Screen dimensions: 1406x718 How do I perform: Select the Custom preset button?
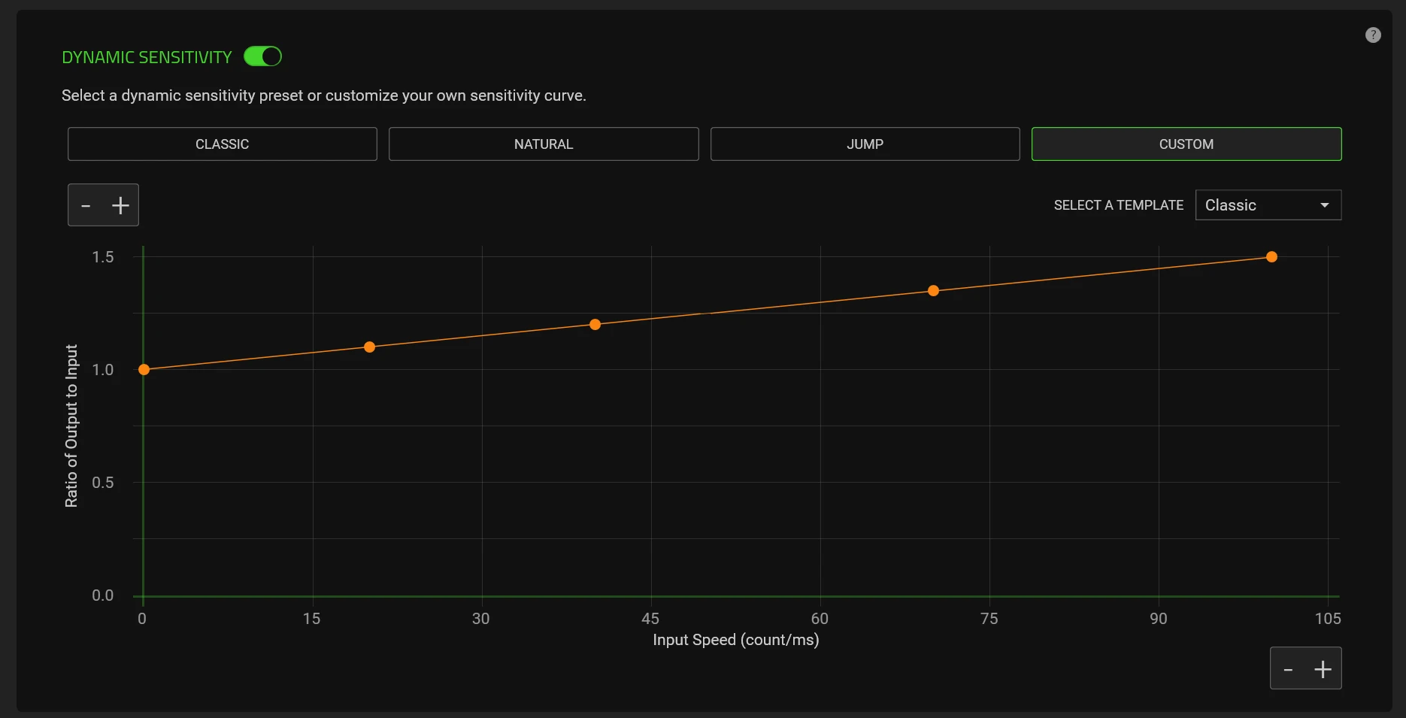point(1186,144)
